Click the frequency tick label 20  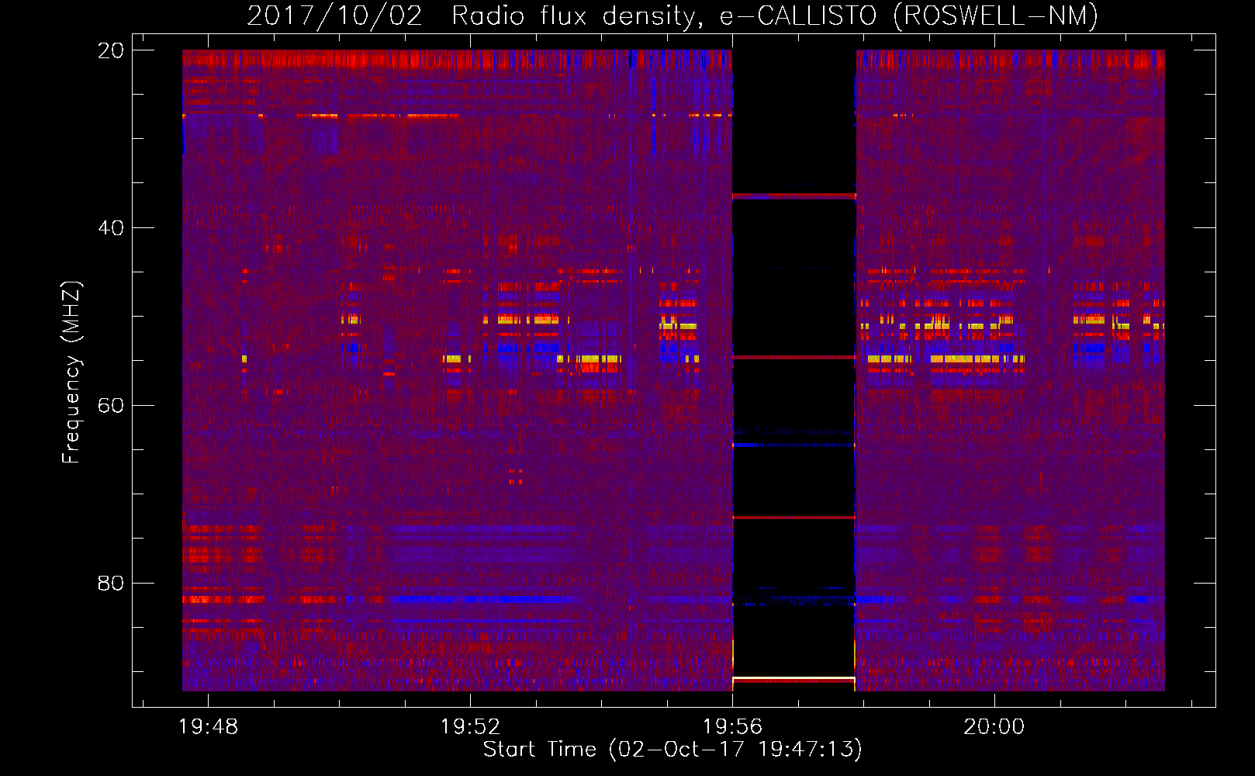[111, 50]
